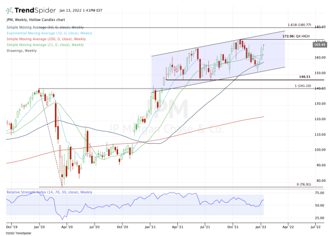Toggle the Simple Moving Average 50 legend
This screenshot has height=236, width=333.
(45, 26)
